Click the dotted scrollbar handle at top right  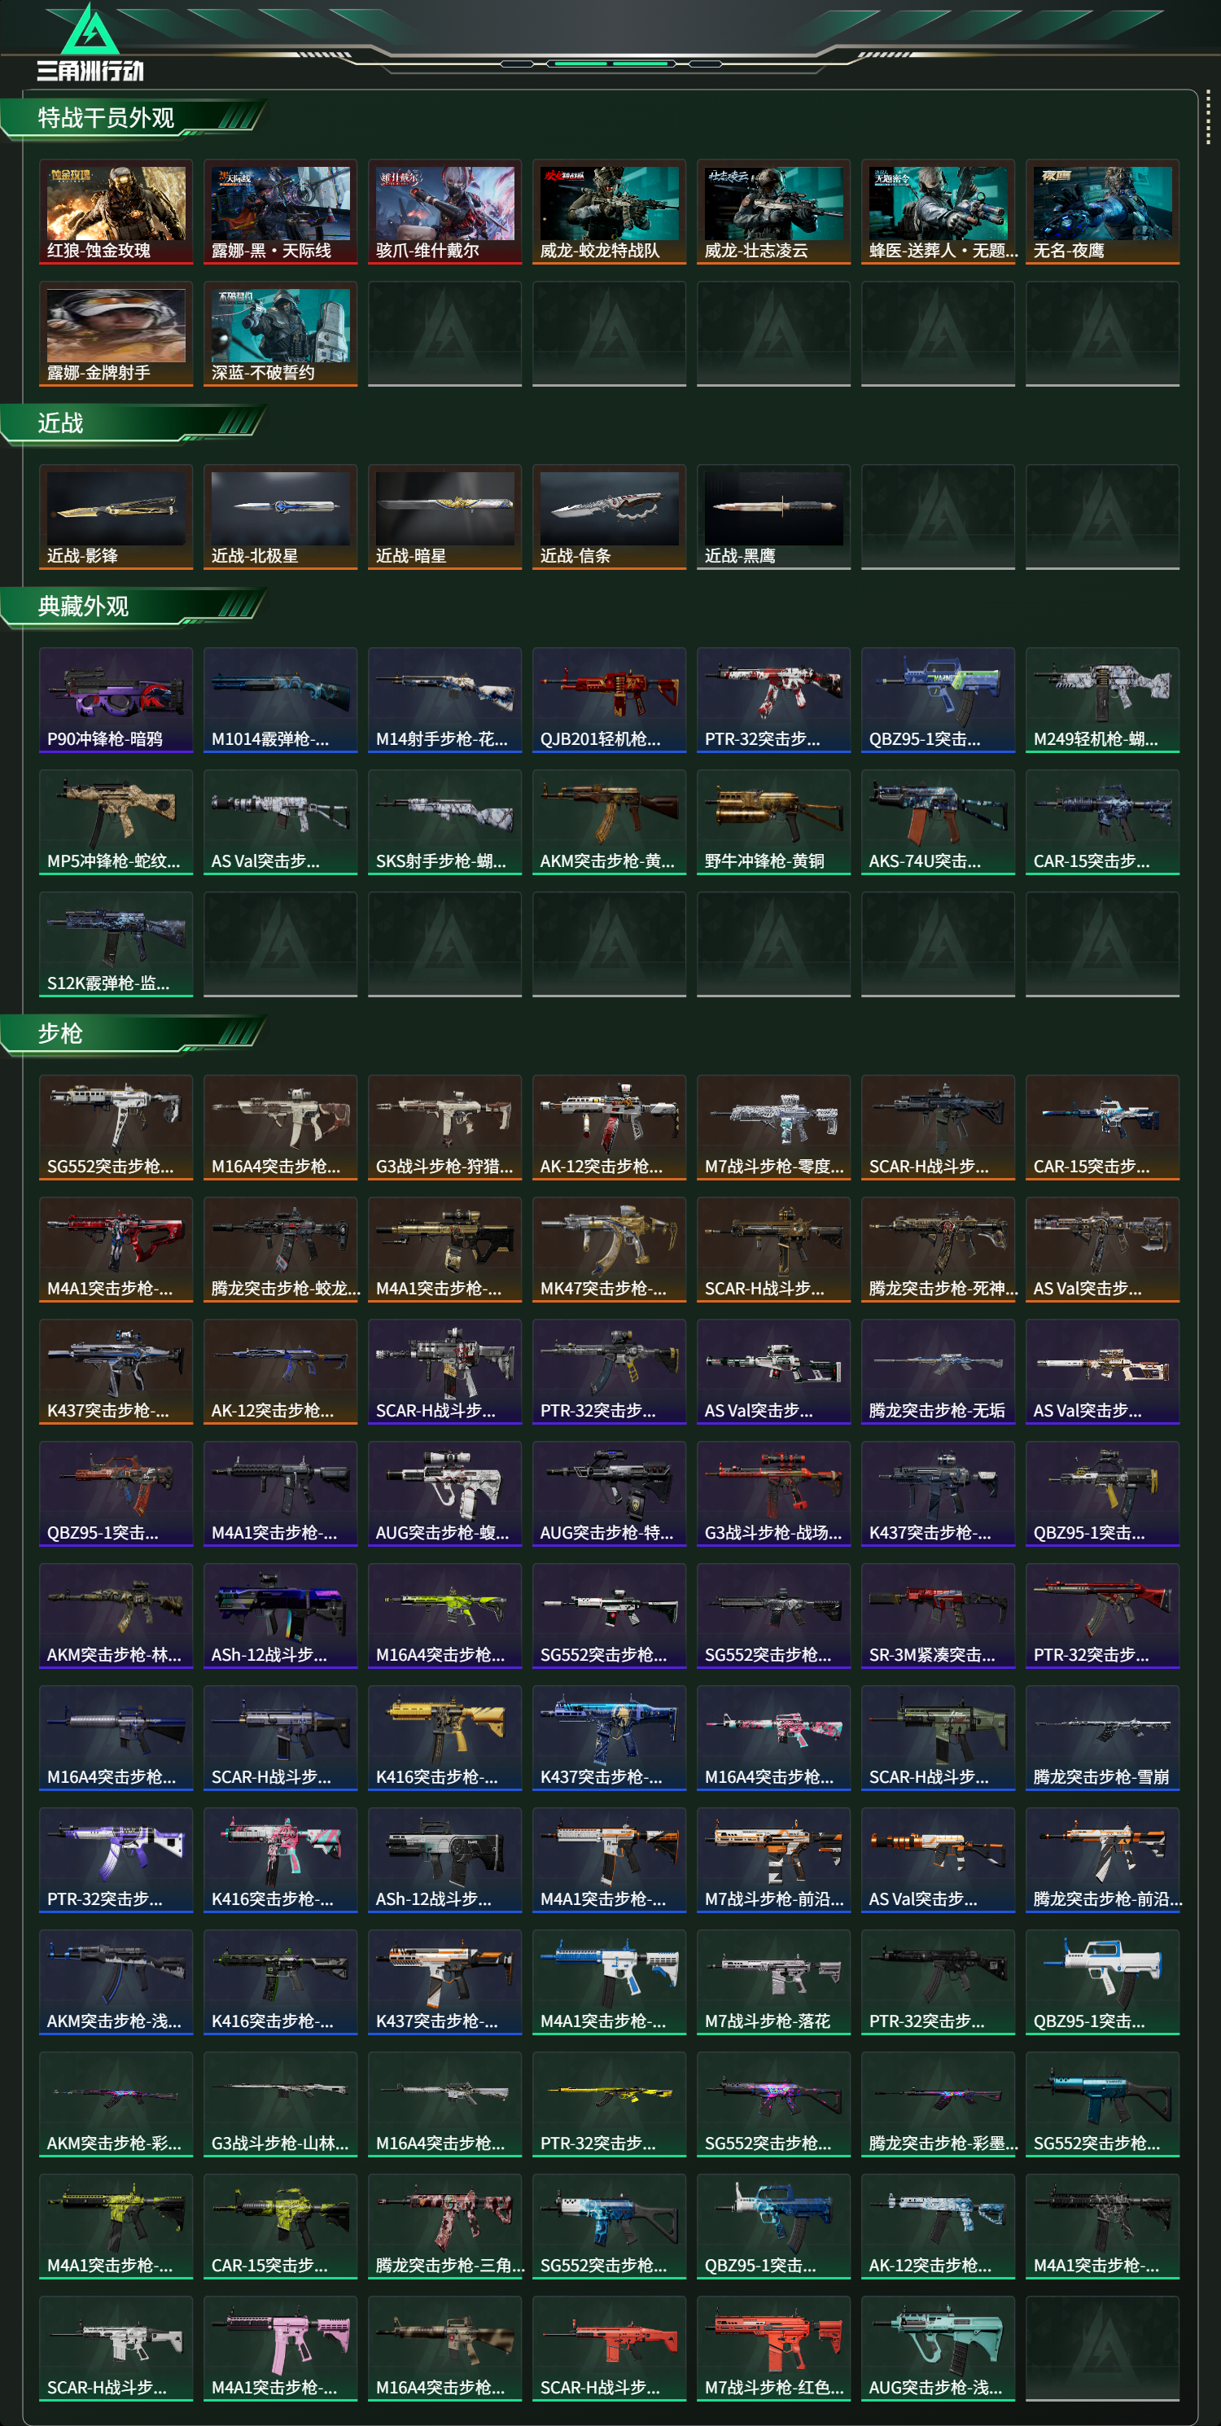pyautogui.click(x=1208, y=118)
